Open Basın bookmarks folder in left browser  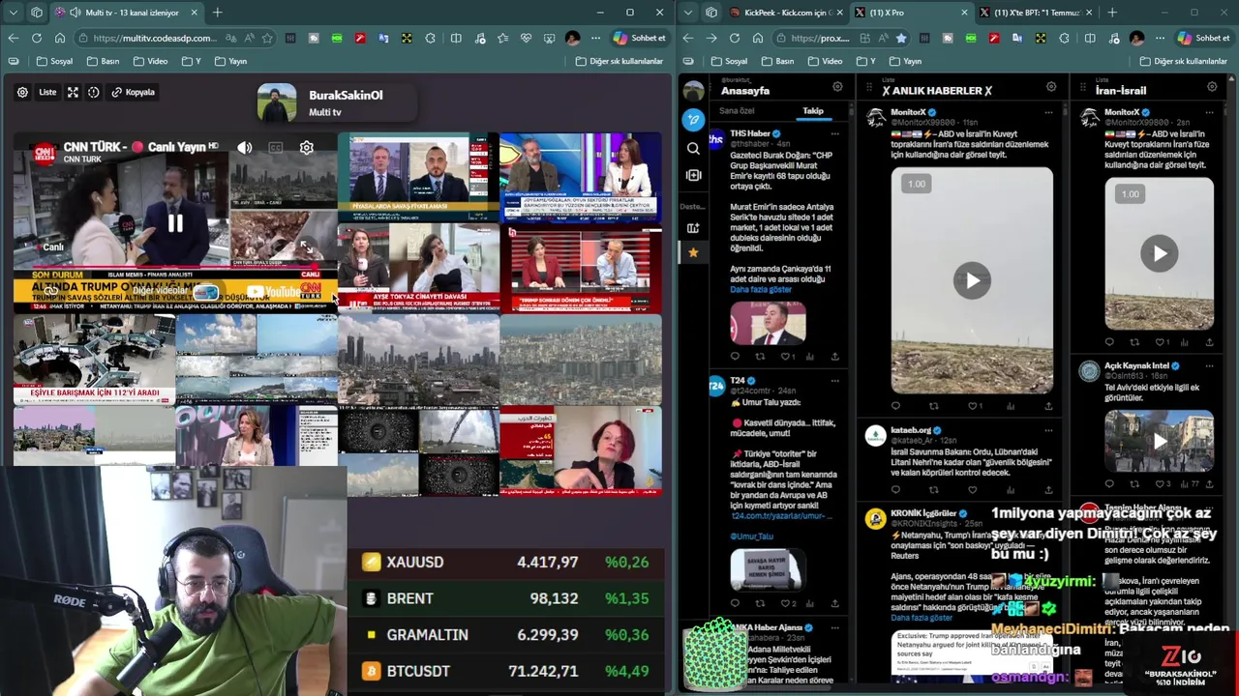pos(103,61)
